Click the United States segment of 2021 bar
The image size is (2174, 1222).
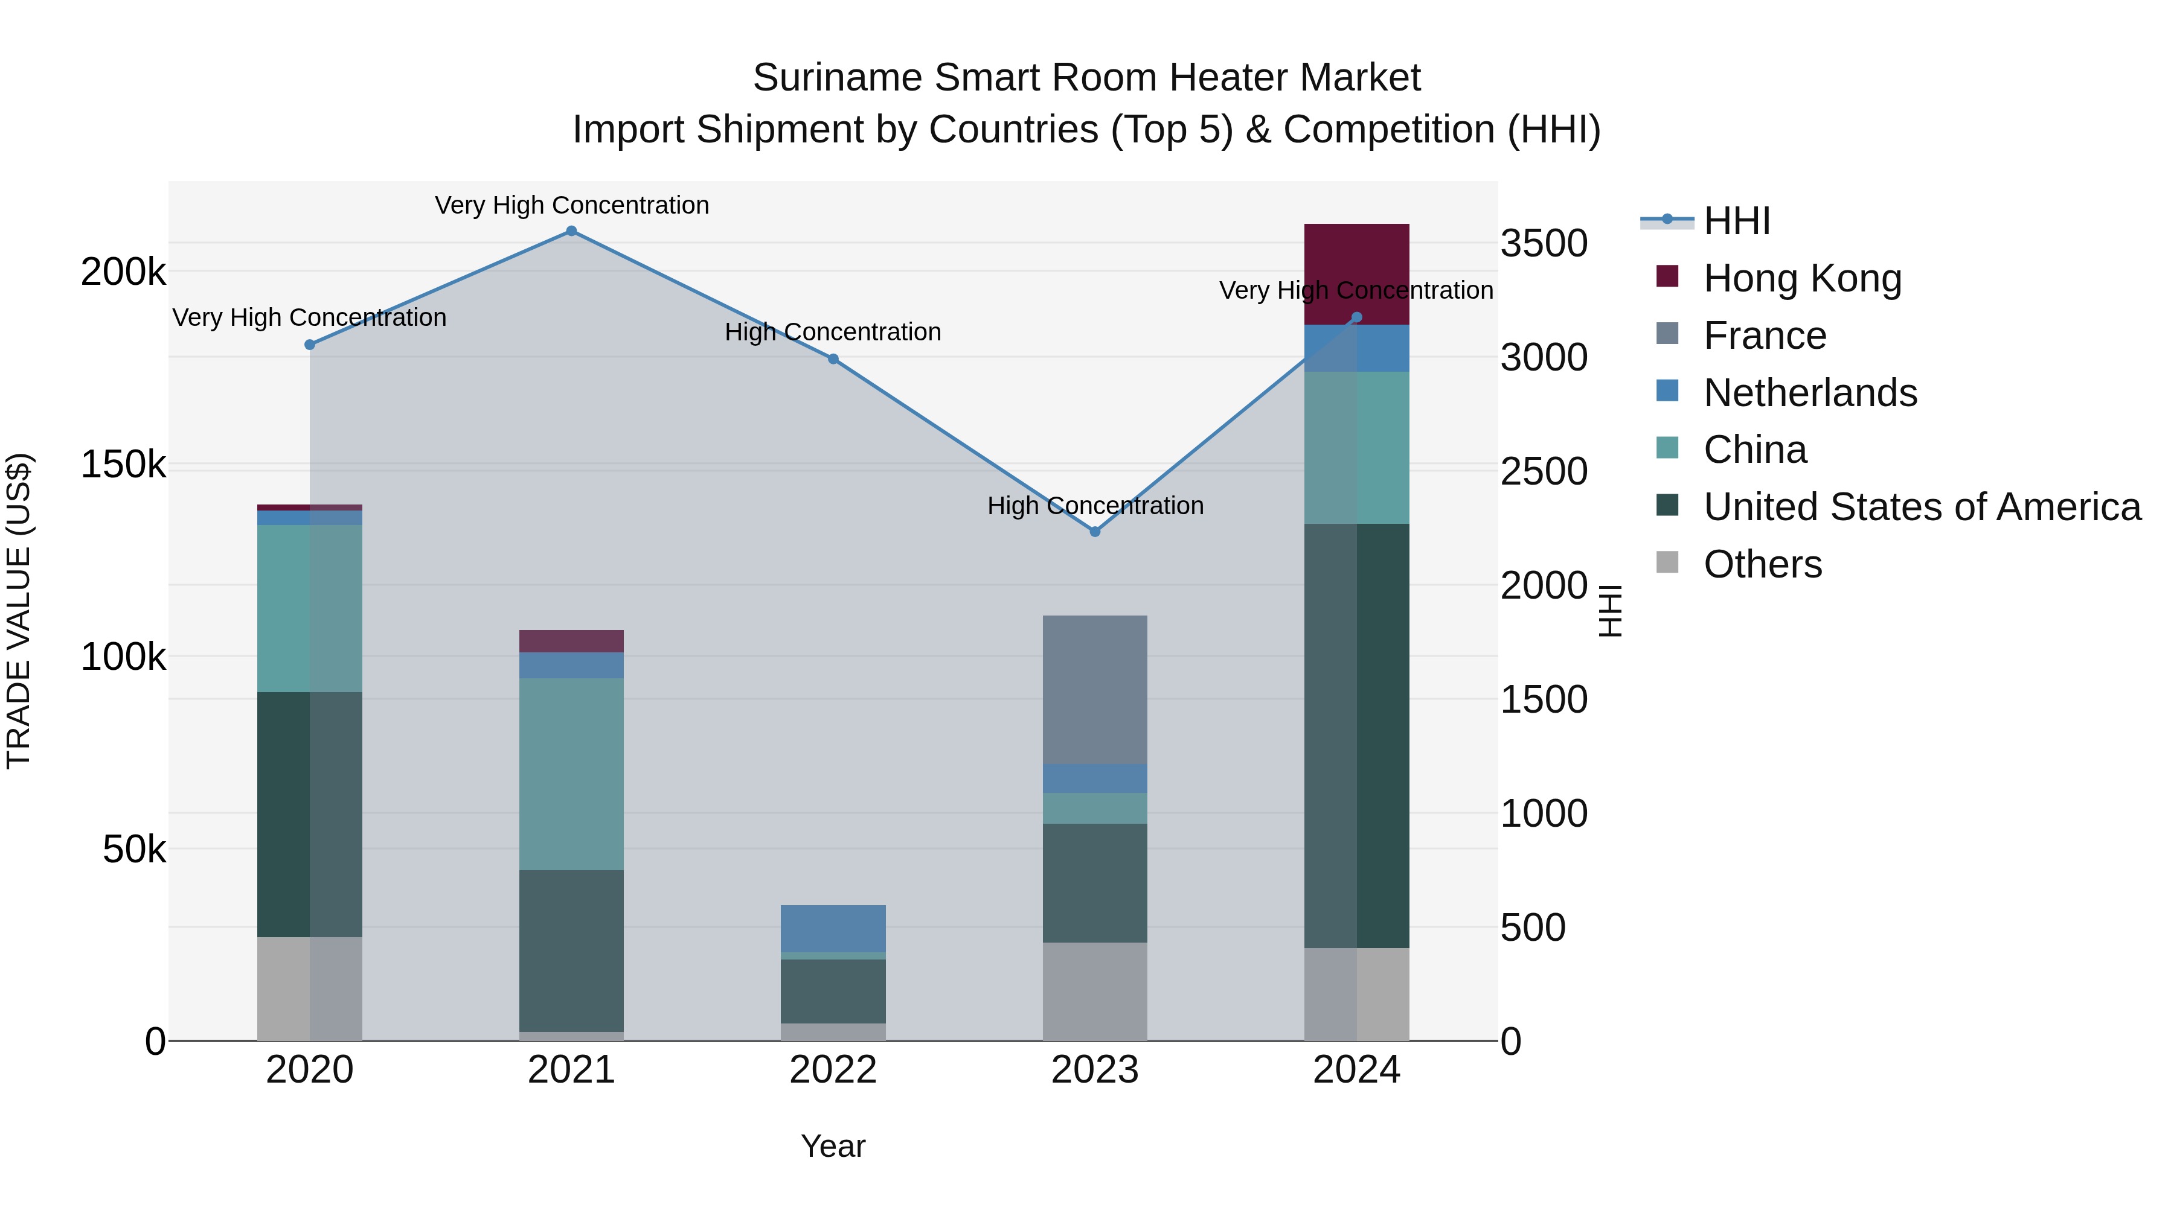pyautogui.click(x=571, y=951)
